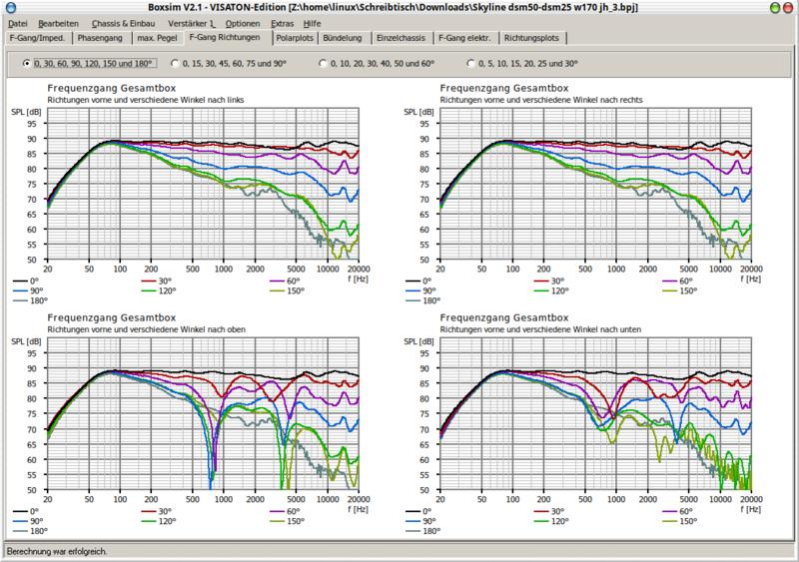The width and height of the screenshot is (799, 562).
Task: Switch to the F-Gang/Imped. tab
Action: tap(36, 38)
